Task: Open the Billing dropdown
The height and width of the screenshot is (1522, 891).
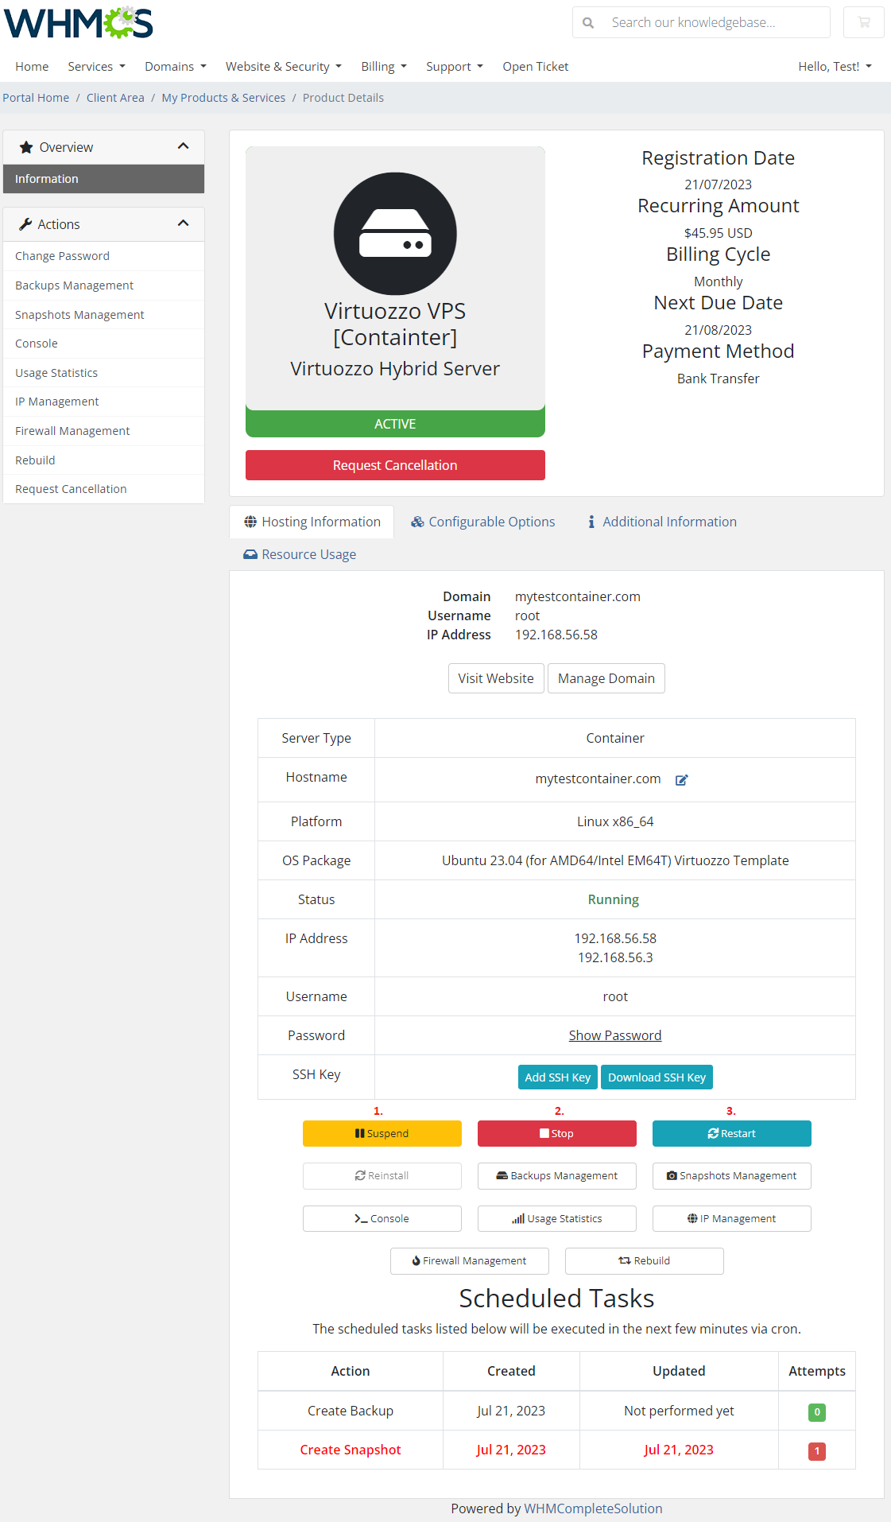Action: pos(384,67)
